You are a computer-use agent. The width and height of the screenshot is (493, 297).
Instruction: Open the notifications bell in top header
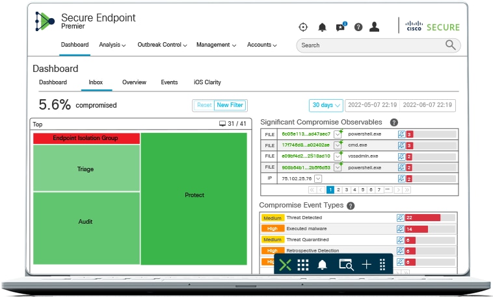pyautogui.click(x=322, y=27)
